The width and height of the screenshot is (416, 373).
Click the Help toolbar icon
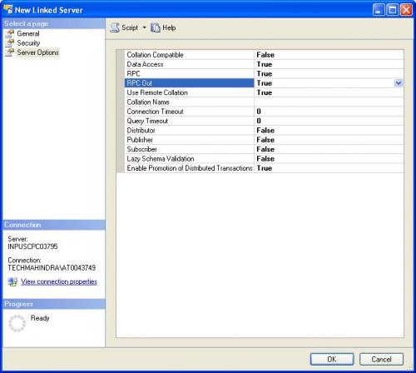pyautogui.click(x=156, y=27)
